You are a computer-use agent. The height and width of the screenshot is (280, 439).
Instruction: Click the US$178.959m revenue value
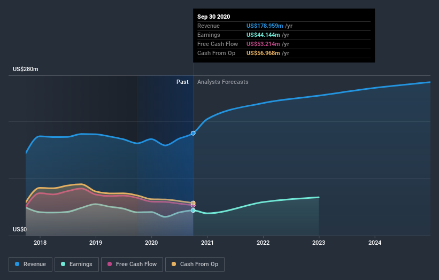(265, 26)
